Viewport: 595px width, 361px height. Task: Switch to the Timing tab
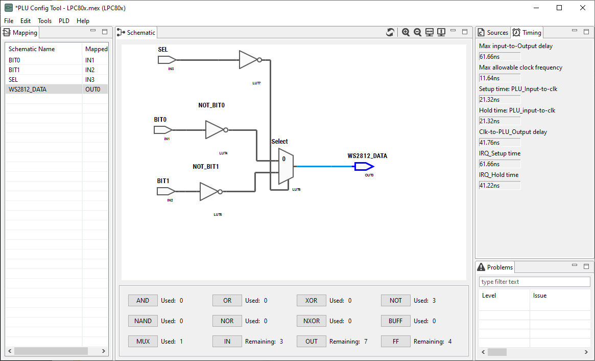pos(528,33)
